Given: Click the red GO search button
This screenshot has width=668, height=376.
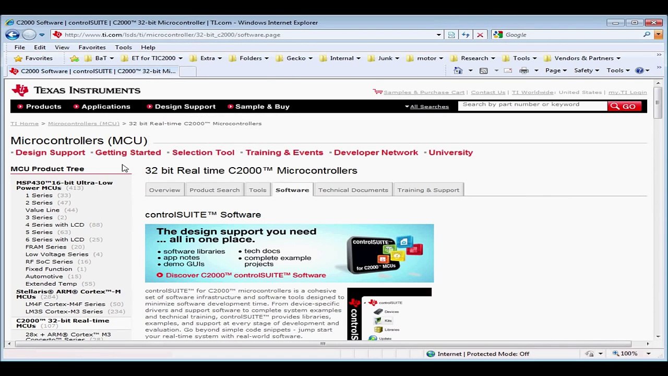Looking at the screenshot, I should [624, 107].
